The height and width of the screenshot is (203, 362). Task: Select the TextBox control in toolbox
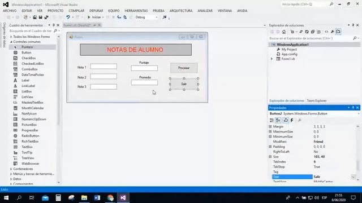pos(27,147)
